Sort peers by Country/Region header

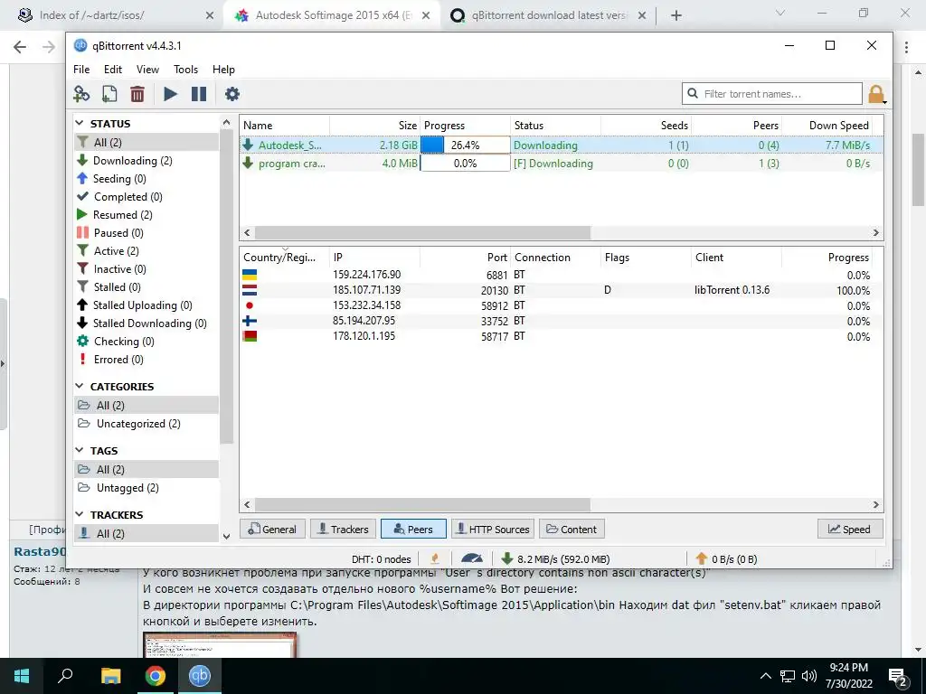coord(285,258)
